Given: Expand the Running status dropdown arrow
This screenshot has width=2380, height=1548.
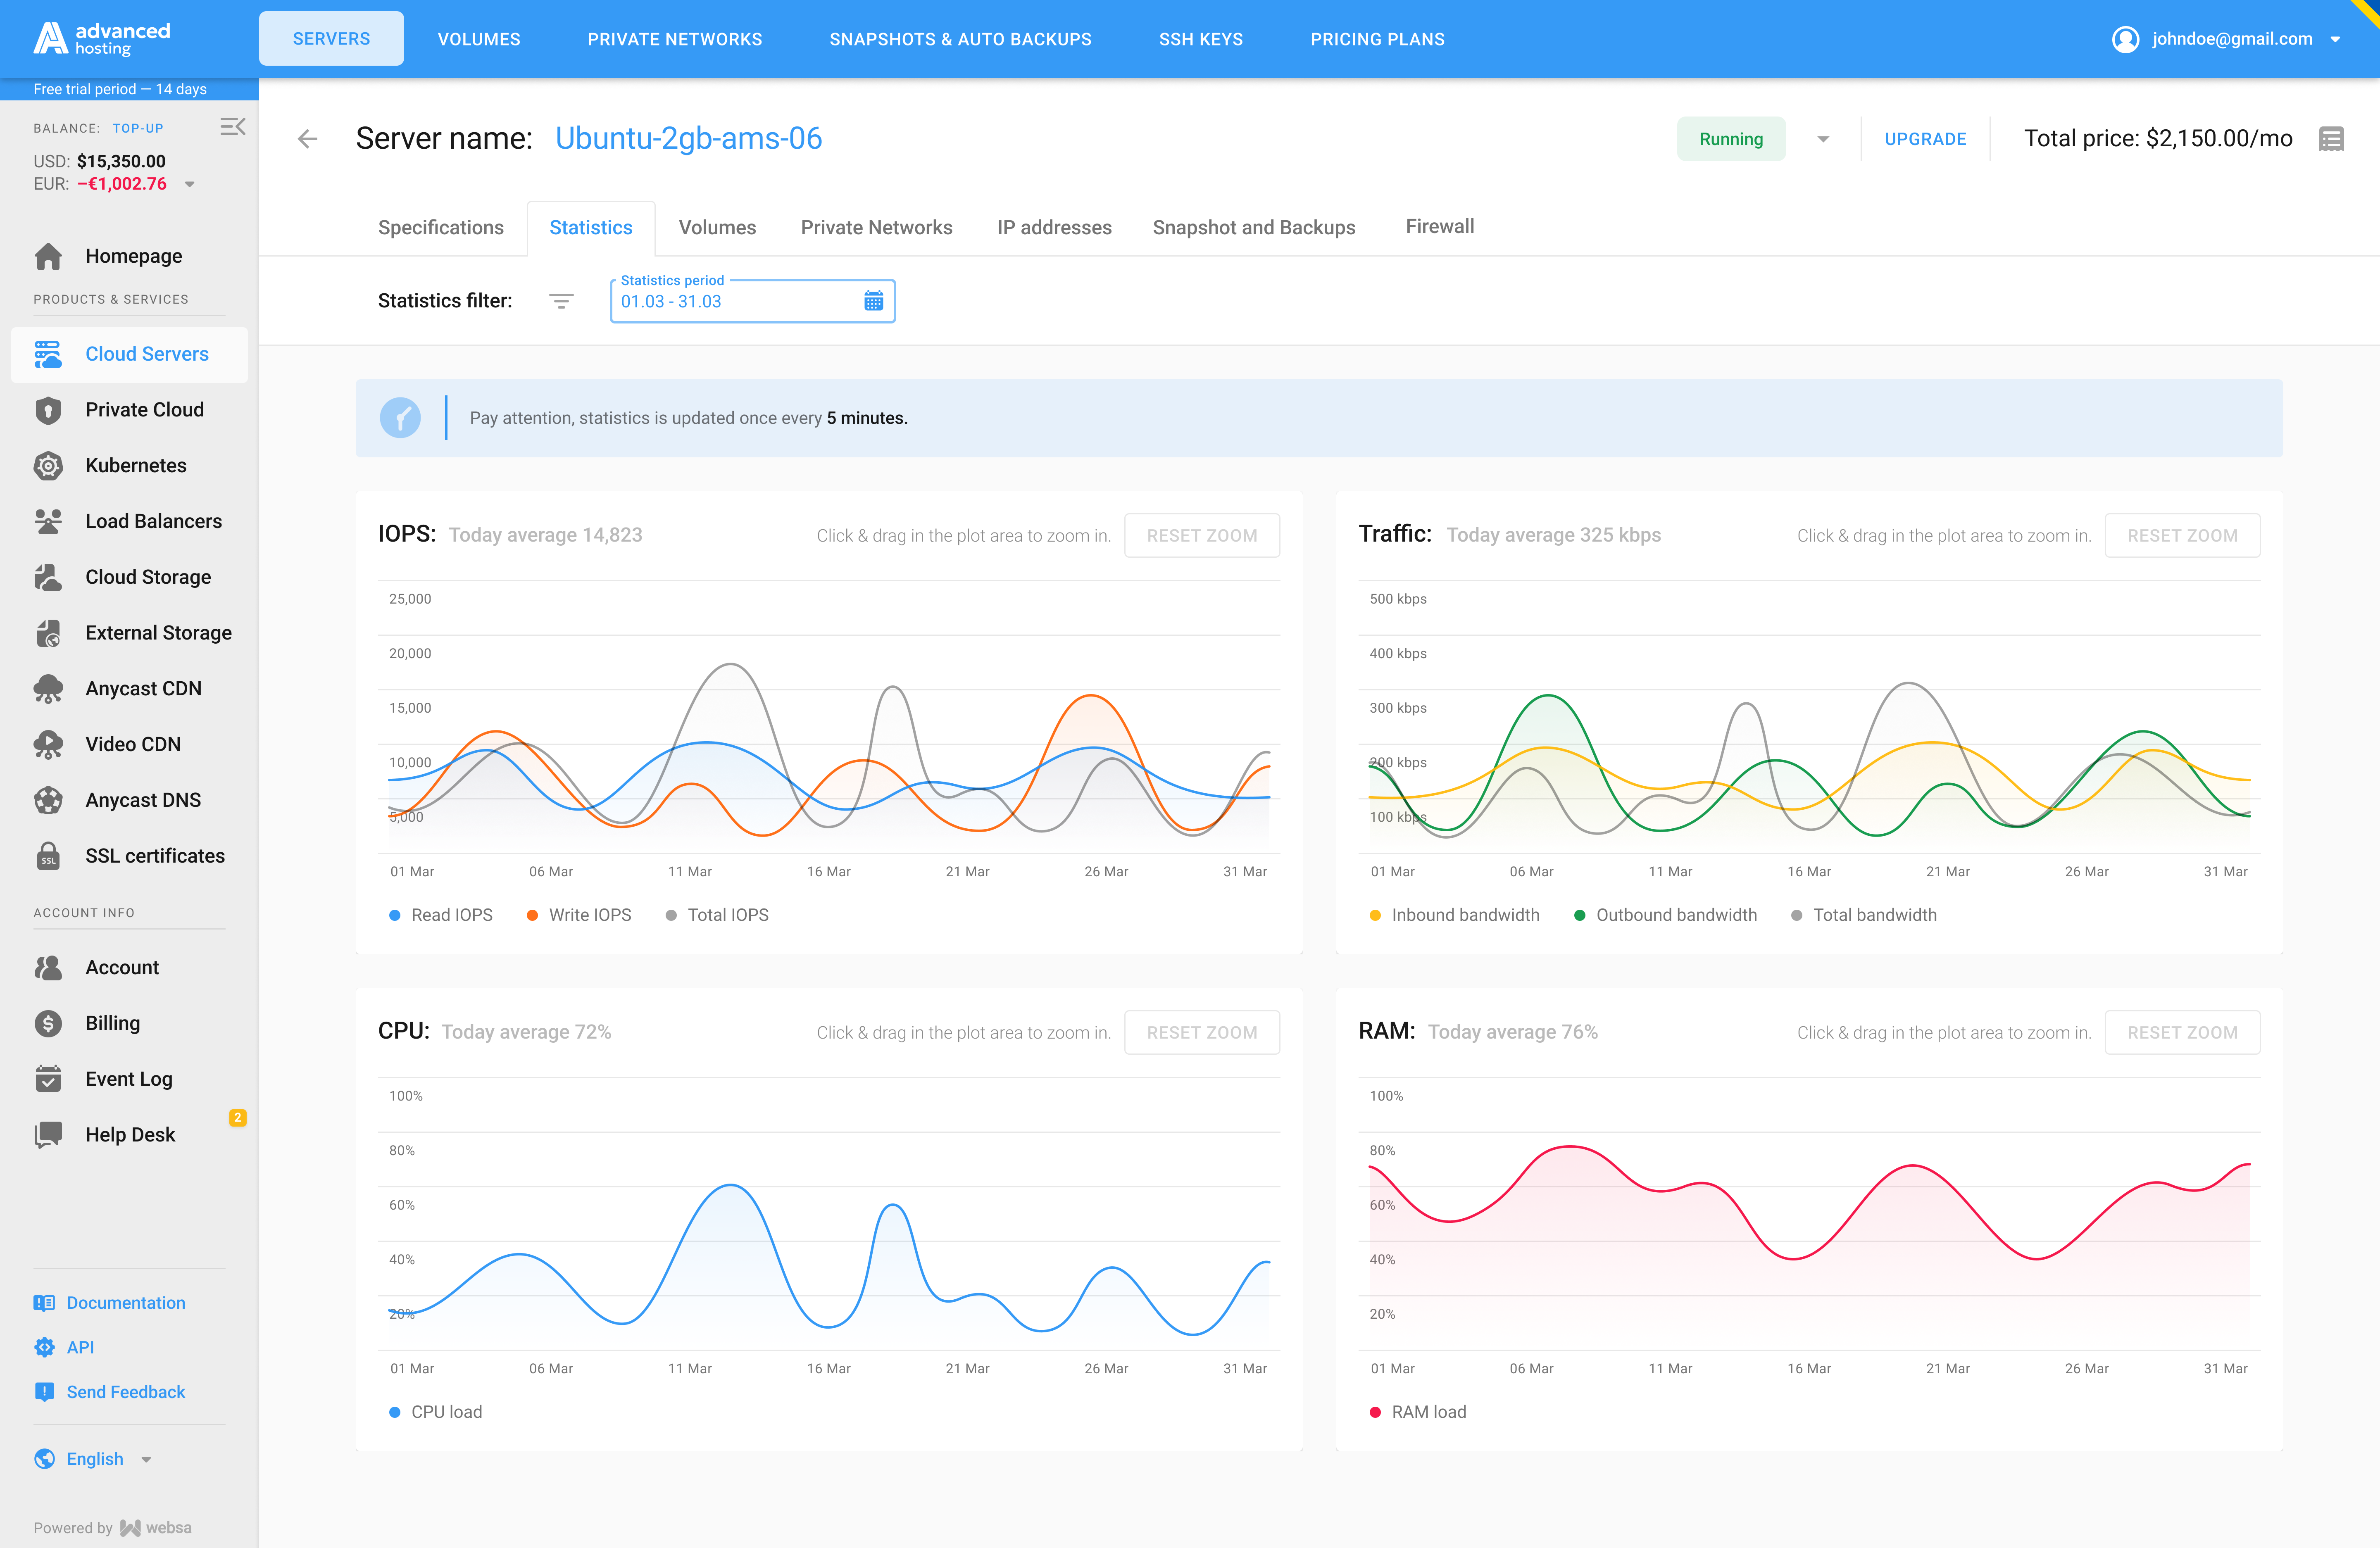Looking at the screenshot, I should [1823, 139].
